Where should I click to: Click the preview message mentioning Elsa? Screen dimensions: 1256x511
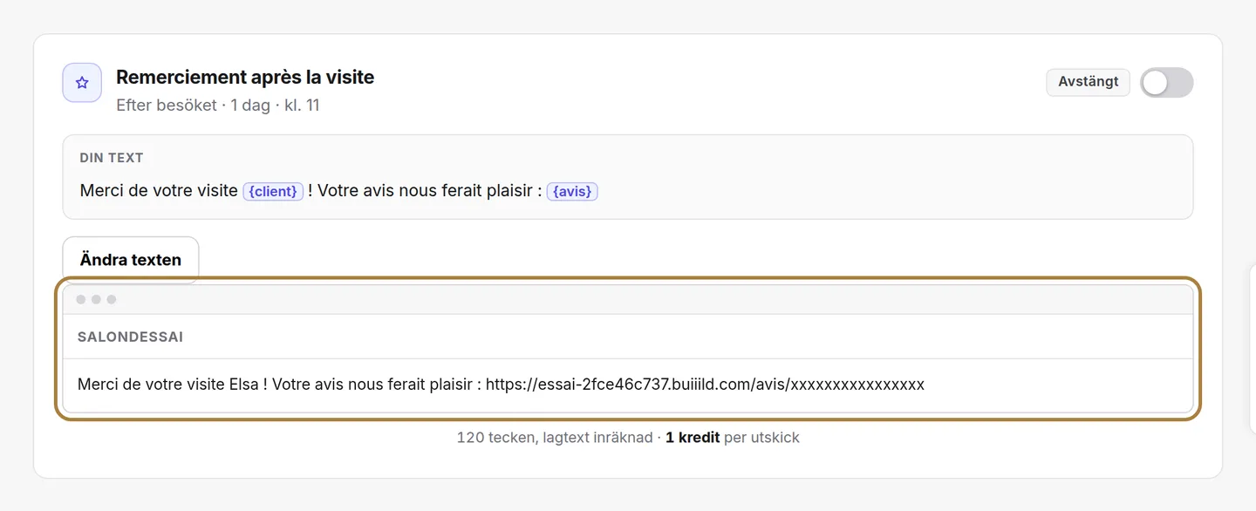[501, 384]
